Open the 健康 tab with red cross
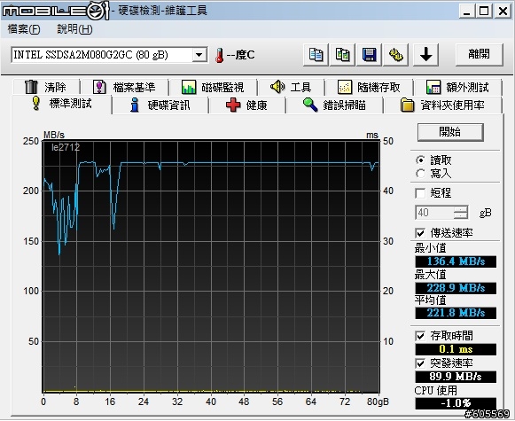This screenshot has height=421, width=515. pos(247,105)
